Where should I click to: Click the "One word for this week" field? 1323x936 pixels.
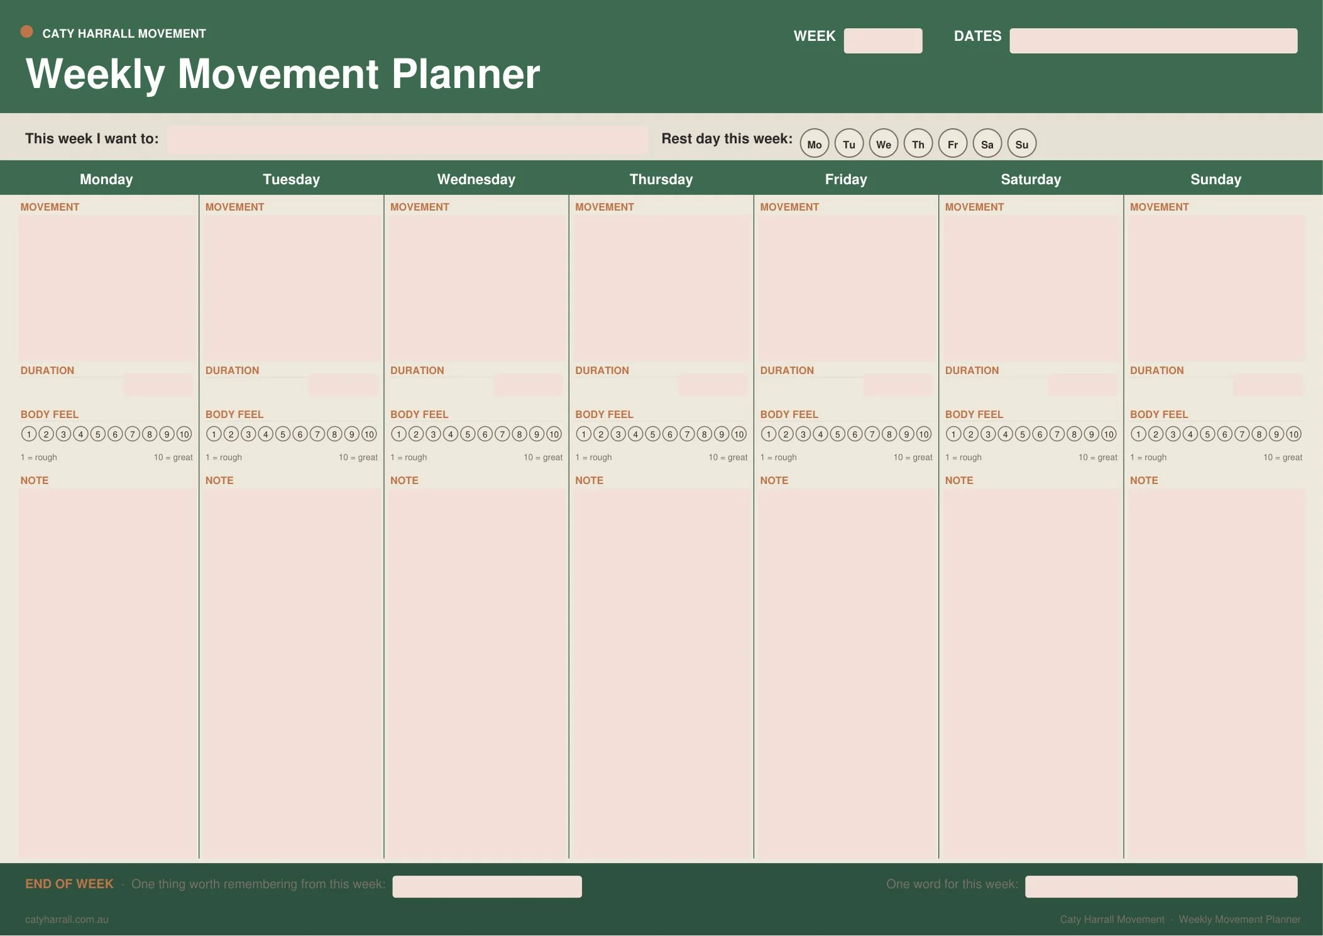click(1161, 886)
